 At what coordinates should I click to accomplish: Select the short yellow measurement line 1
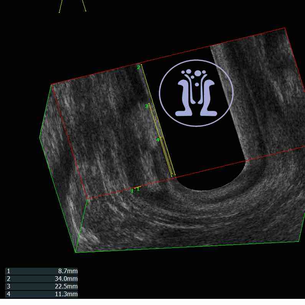[x=138, y=187]
